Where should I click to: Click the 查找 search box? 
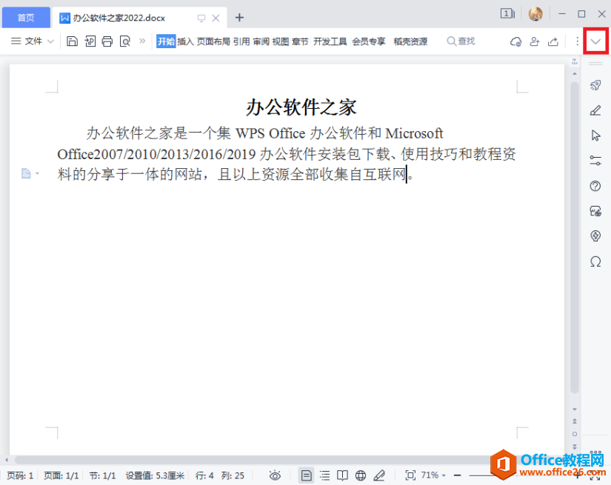[461, 41]
